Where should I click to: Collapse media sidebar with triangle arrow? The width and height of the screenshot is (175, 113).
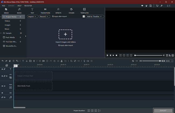26,36
